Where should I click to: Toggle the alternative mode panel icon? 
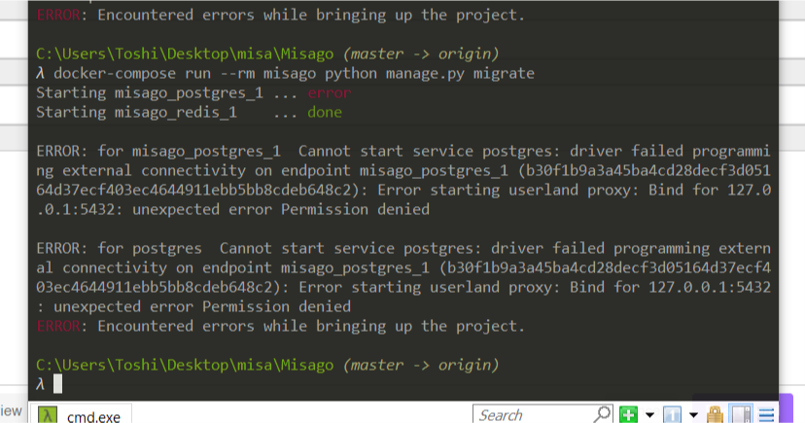742,415
